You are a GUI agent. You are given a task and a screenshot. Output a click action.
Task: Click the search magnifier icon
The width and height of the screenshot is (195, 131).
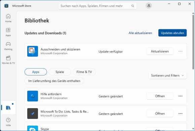pos(132,6)
